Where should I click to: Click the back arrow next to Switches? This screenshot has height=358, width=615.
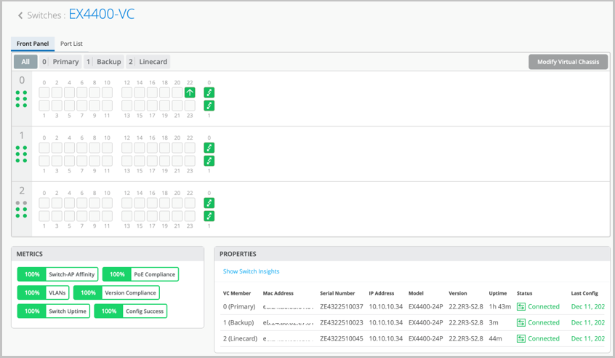click(x=20, y=15)
